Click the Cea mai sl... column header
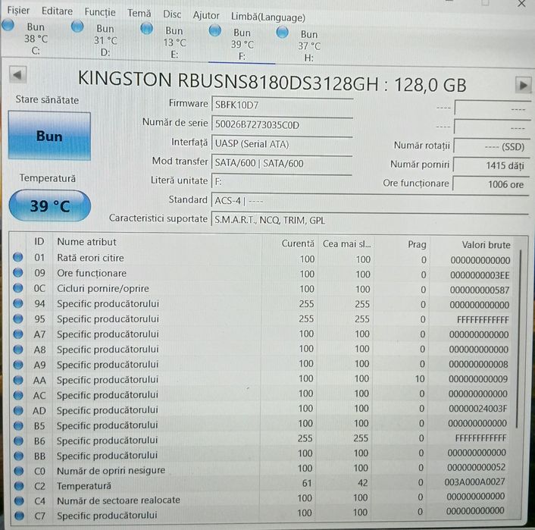This screenshot has width=535, height=530. tap(346, 244)
